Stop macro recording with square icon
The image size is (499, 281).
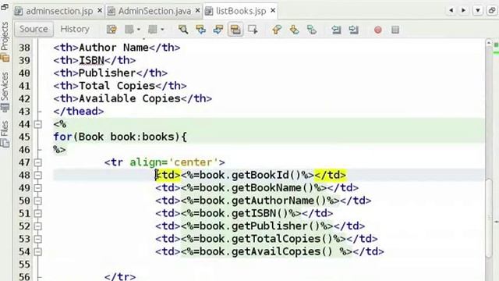[x=395, y=30]
